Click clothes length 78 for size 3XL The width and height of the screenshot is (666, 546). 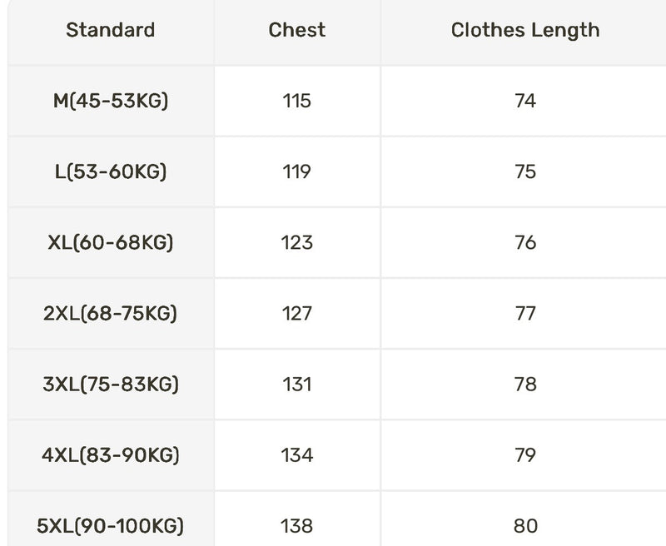tap(525, 384)
